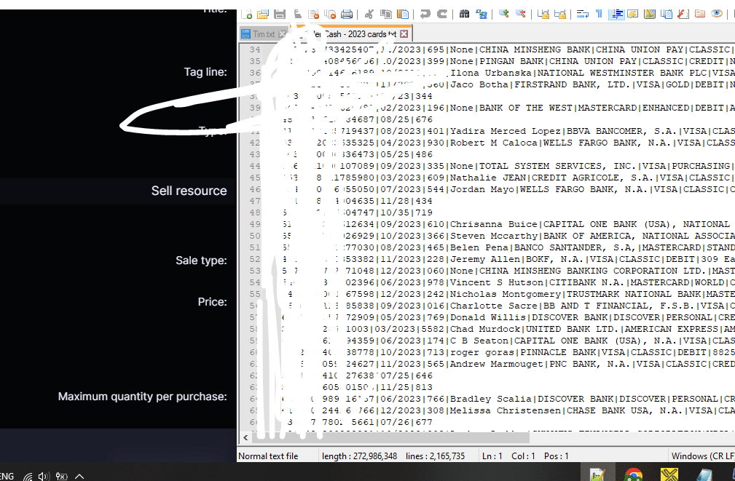Open Google Chrome from the taskbar

[x=633, y=475]
